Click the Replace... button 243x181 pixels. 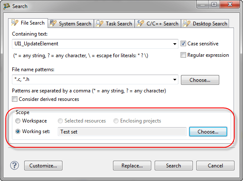(x=132, y=166)
